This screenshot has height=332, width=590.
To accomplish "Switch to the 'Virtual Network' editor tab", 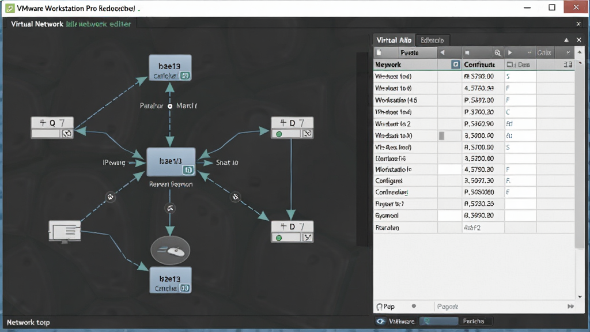I will [x=71, y=24].
